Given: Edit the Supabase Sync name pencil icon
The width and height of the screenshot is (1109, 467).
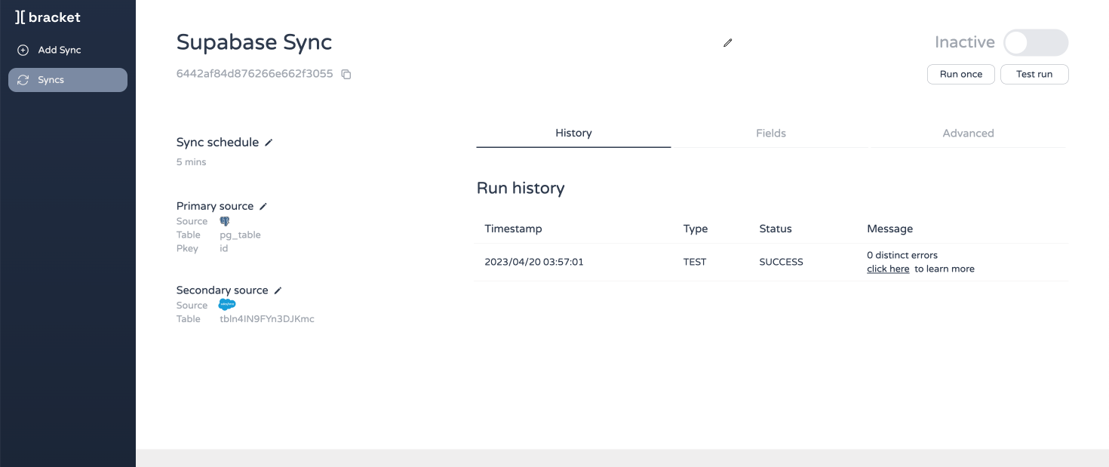Looking at the screenshot, I should pyautogui.click(x=727, y=43).
